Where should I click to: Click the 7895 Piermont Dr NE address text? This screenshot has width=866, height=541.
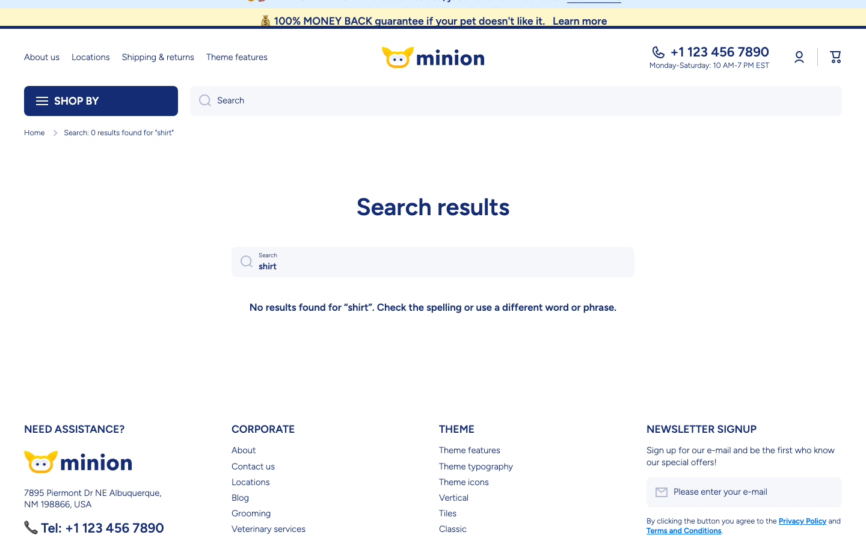[x=93, y=498]
